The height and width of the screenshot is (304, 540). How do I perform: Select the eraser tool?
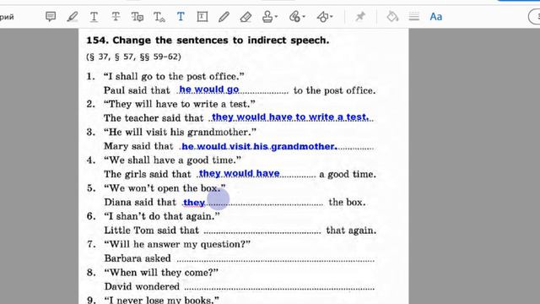coord(246,17)
